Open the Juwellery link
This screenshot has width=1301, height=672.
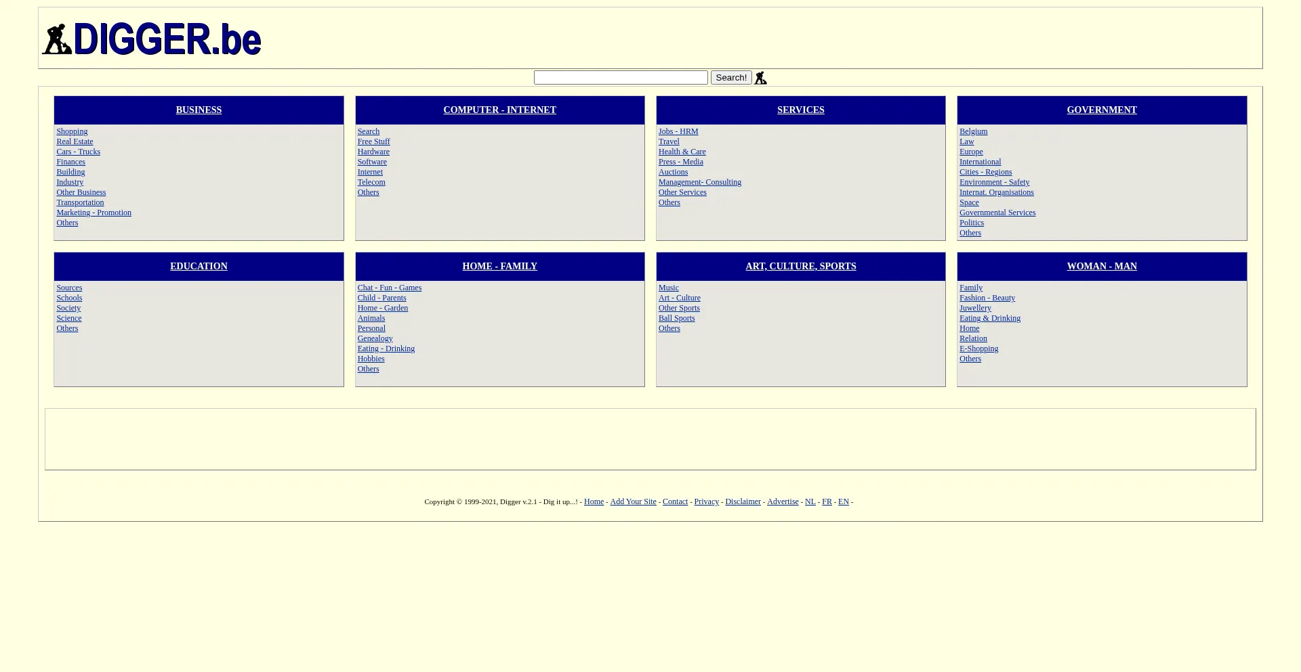975,308
